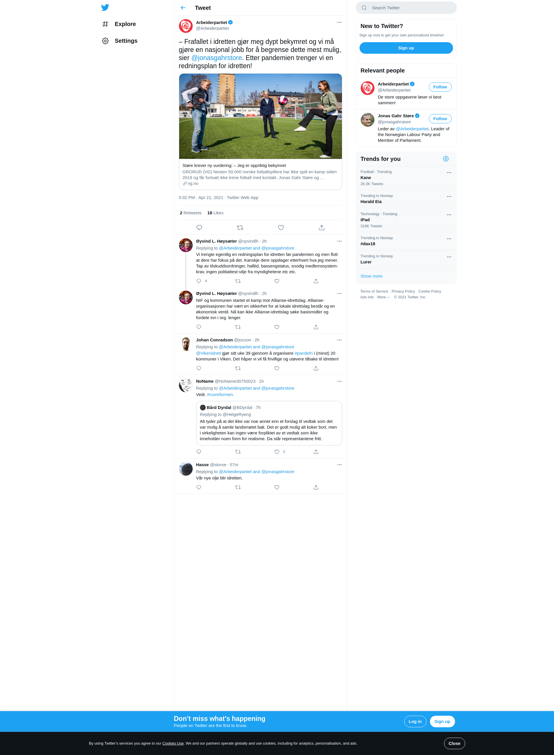Follow Jonas Gahr Støre
The height and width of the screenshot is (755, 554).
pos(440,119)
